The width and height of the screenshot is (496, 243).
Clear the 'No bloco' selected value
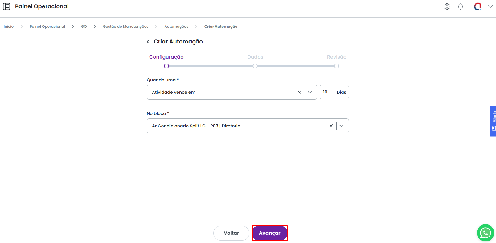point(331,126)
